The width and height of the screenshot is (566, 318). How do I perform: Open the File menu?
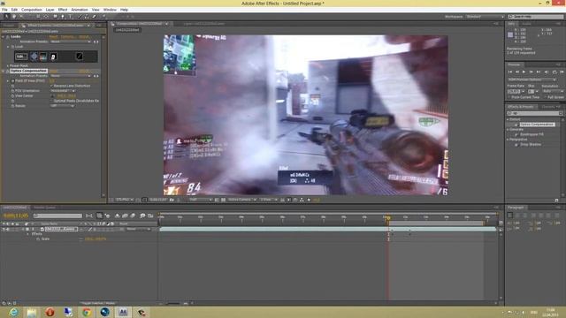point(4,10)
